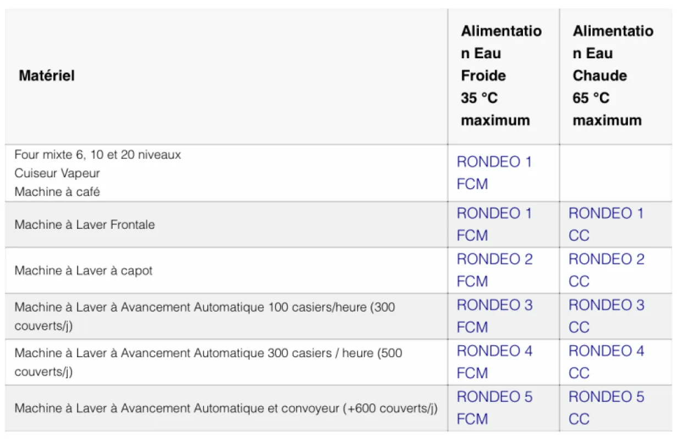Click the Machine à Laver à capot cell
The height and width of the screenshot is (439, 677).
84,271
